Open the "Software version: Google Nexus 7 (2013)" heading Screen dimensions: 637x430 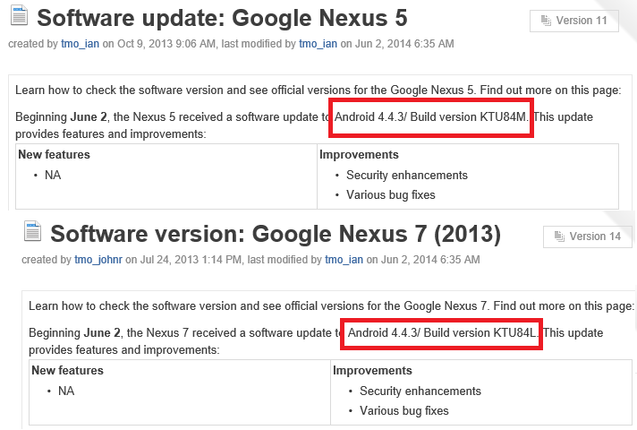pos(275,234)
